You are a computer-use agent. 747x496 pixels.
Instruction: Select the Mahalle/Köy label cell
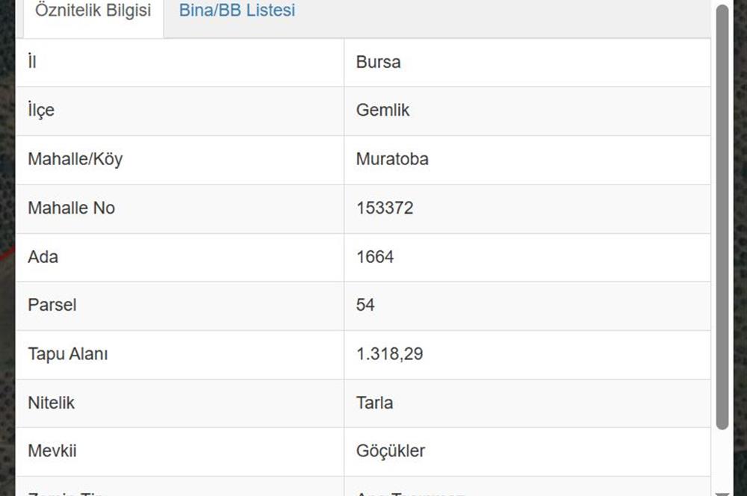180,160
